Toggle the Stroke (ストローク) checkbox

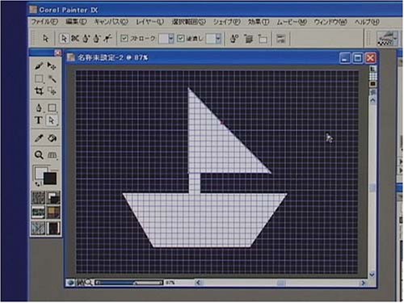coord(124,39)
